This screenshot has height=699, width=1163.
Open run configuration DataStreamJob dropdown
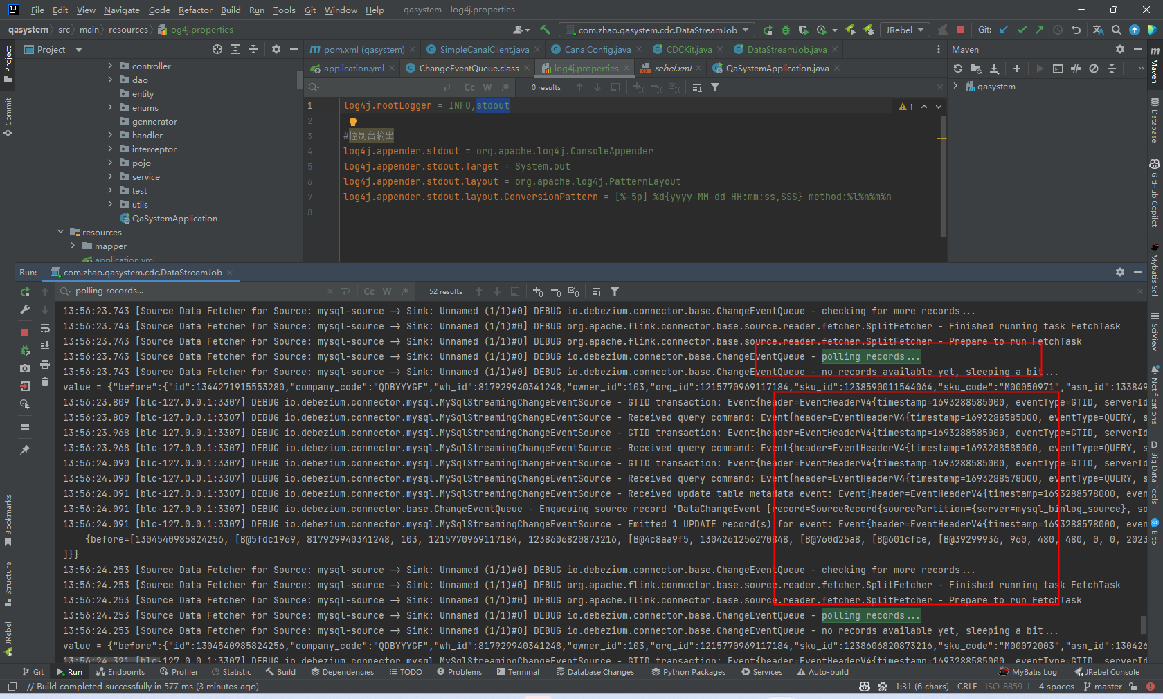[658, 30]
